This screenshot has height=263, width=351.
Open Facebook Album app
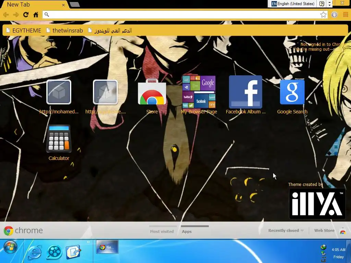click(x=245, y=95)
